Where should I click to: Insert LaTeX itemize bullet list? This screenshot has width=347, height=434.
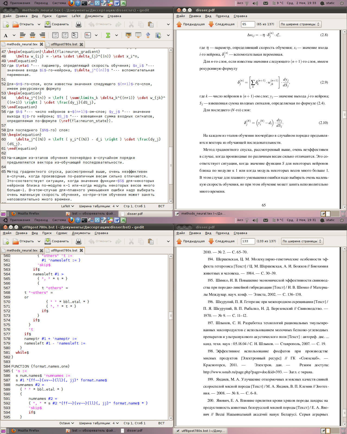pyautogui.click(x=55, y=35)
